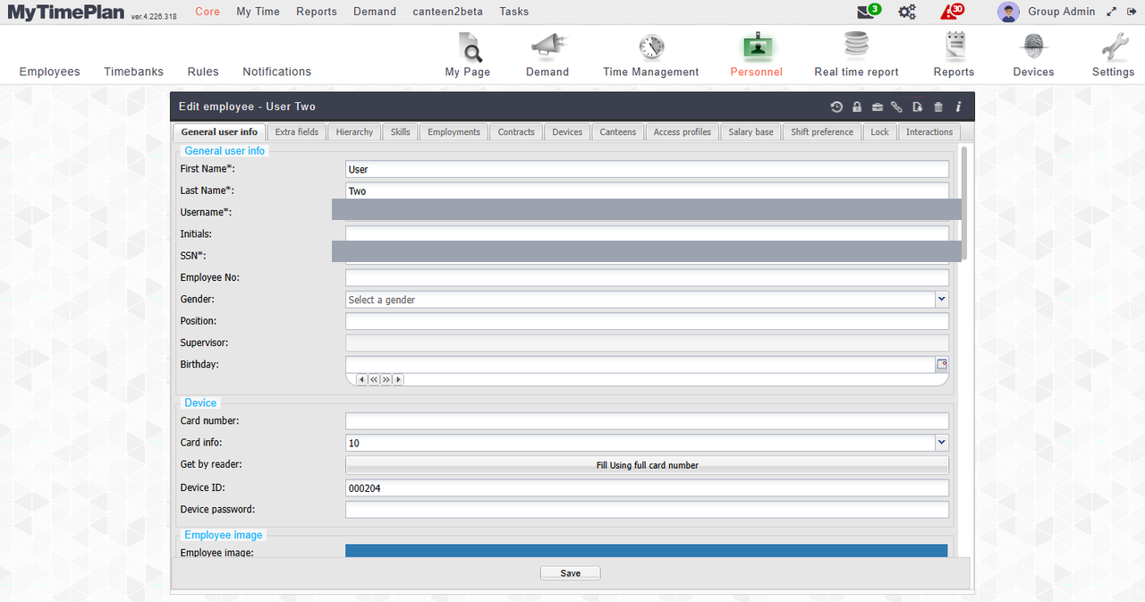The height and width of the screenshot is (602, 1145).
Task: Click the Card number input field
Action: click(647, 421)
